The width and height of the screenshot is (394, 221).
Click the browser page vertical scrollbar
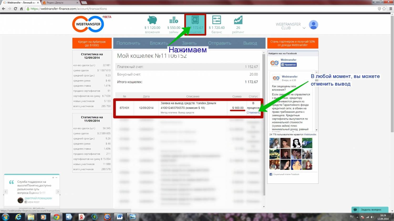click(x=392, y=73)
